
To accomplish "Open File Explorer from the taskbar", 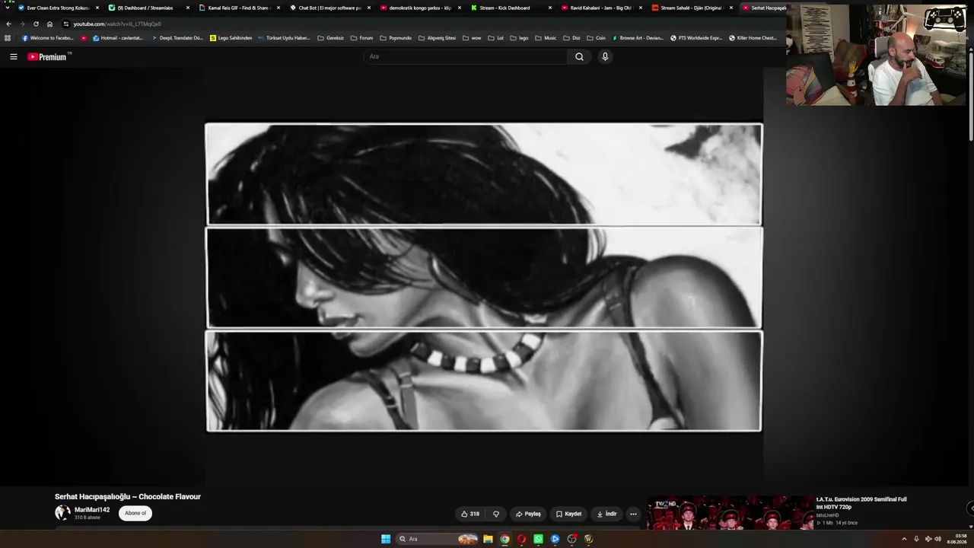I will point(488,539).
